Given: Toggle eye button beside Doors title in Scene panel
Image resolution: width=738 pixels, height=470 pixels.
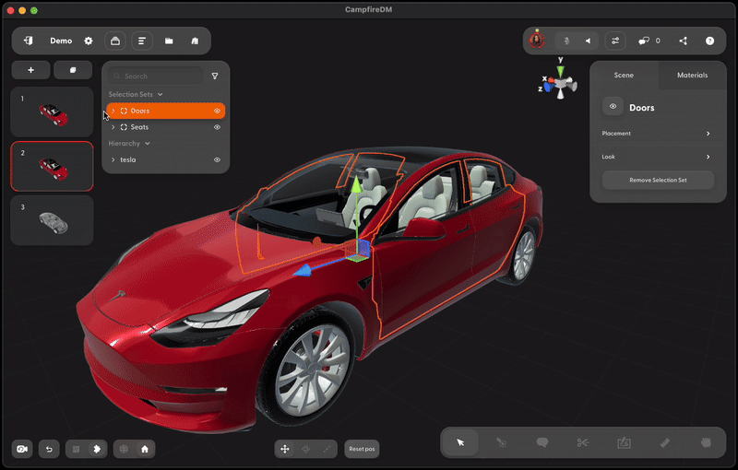Looking at the screenshot, I should [x=613, y=107].
